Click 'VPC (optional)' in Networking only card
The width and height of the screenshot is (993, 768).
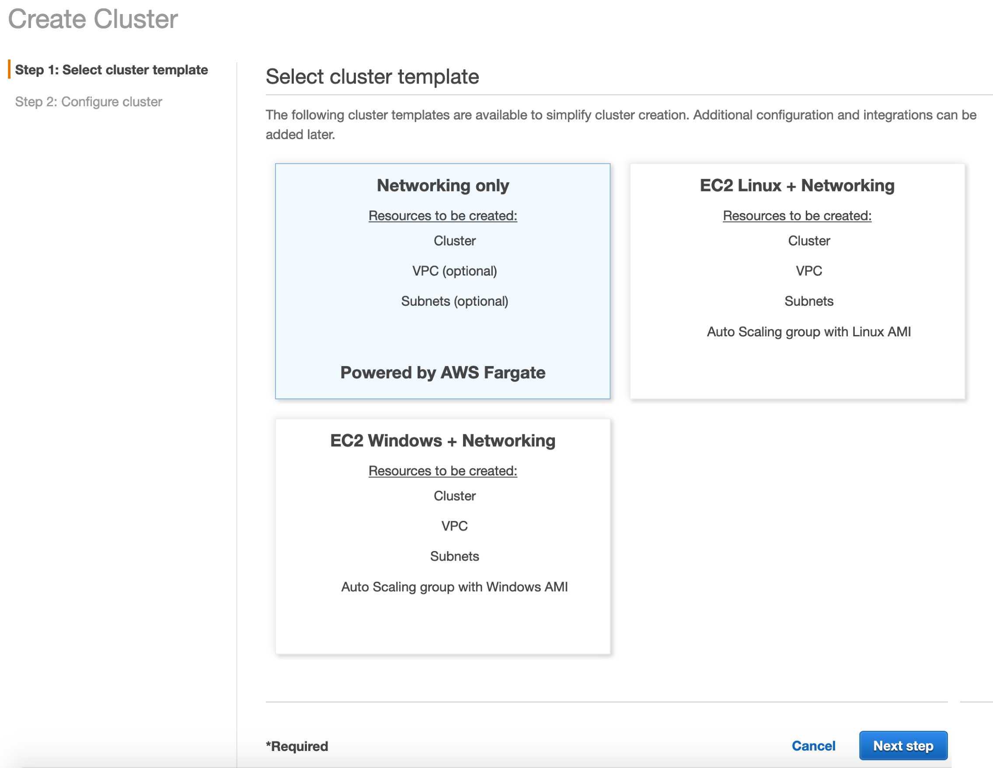(x=454, y=271)
